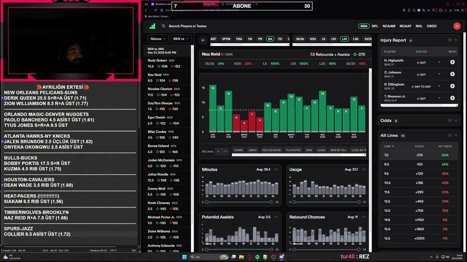Open Task View on the taskbar
The image size is (467, 262).
233,257
